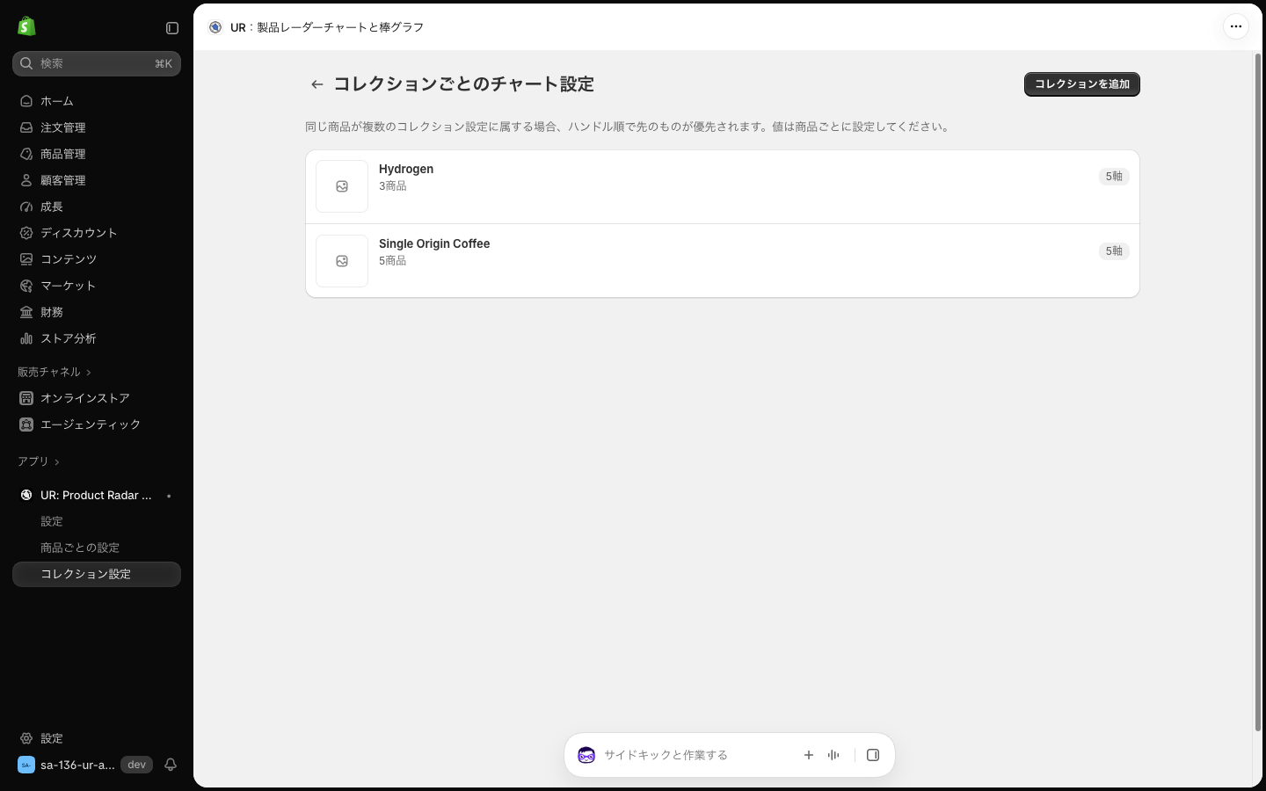Click the Hydrogen collection thumbnail

[x=342, y=186]
